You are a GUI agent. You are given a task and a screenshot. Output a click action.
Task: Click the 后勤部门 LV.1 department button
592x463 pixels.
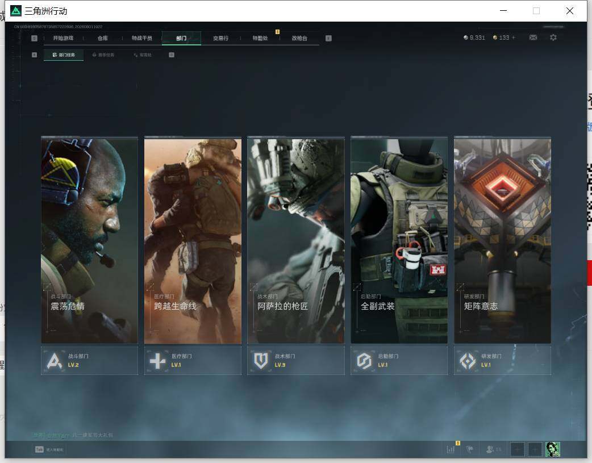(x=399, y=361)
